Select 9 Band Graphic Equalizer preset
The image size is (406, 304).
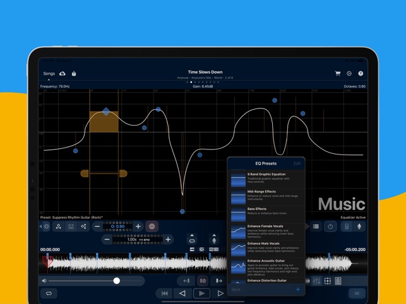tap(266, 178)
